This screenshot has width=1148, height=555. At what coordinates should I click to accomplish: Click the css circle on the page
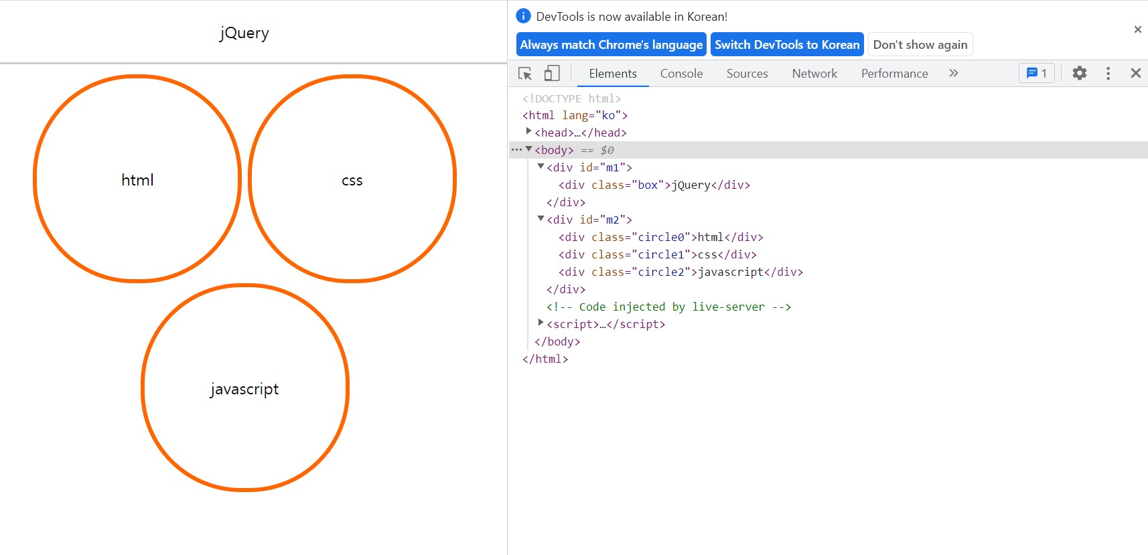pyautogui.click(x=352, y=179)
